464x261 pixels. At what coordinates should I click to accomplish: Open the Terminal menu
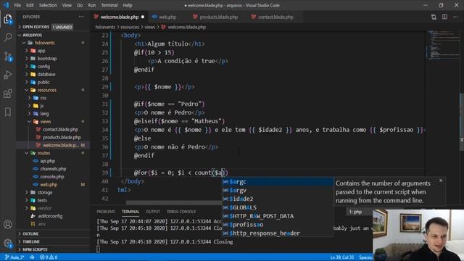(109, 5)
